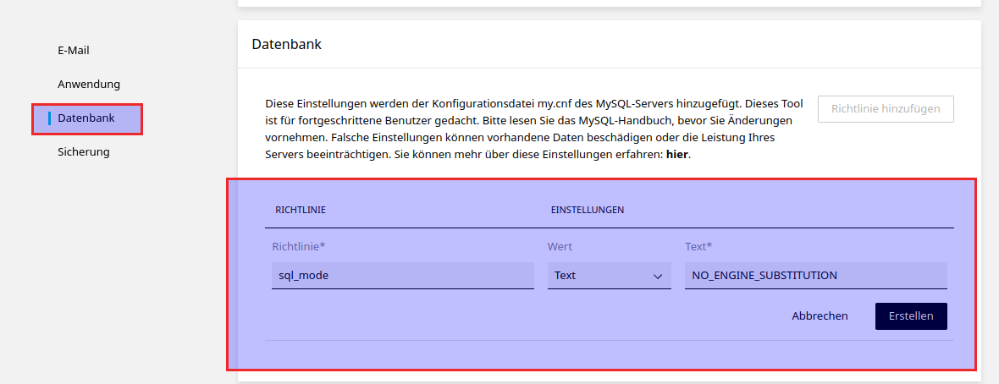Click the EINSTELLUNGEN column header
The width and height of the screenshot is (999, 384).
(587, 210)
